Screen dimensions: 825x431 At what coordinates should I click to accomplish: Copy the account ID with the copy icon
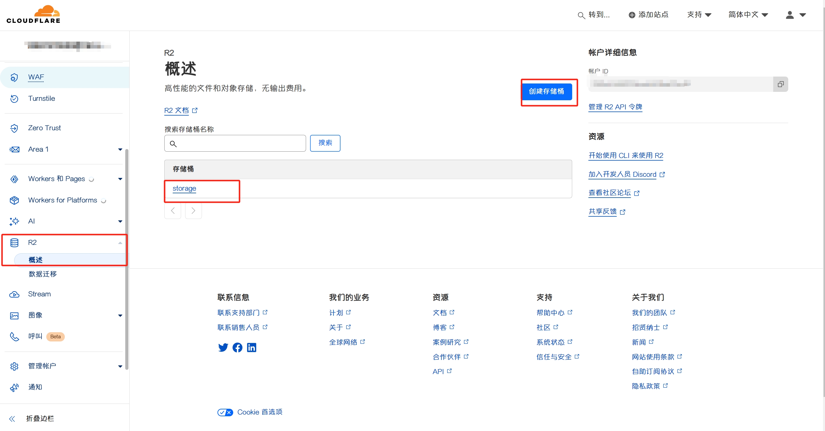coord(780,84)
